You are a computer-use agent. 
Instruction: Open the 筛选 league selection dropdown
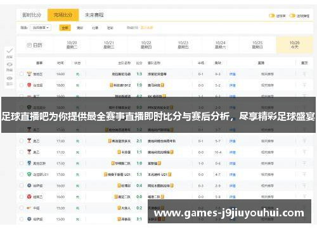coord(41,28)
